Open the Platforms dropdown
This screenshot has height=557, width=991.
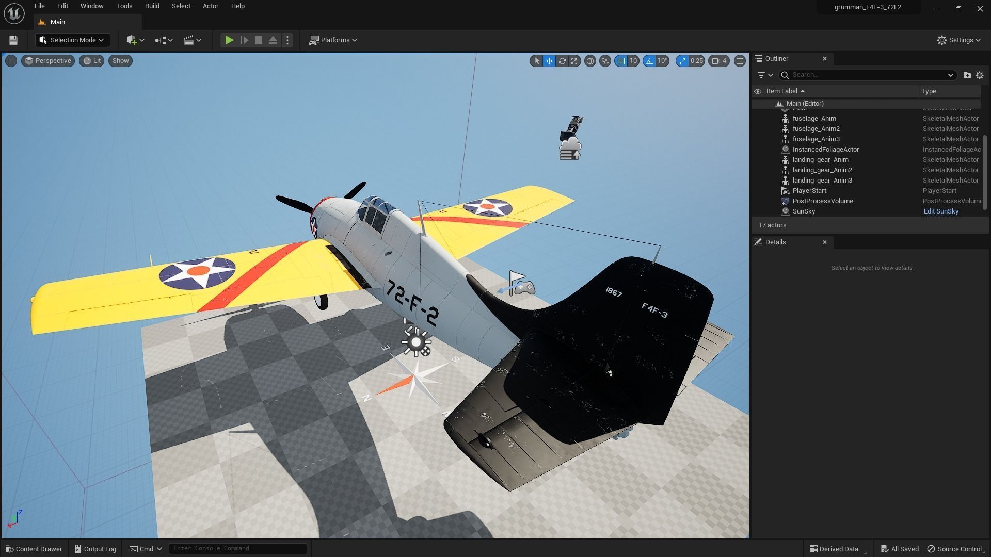(x=333, y=40)
